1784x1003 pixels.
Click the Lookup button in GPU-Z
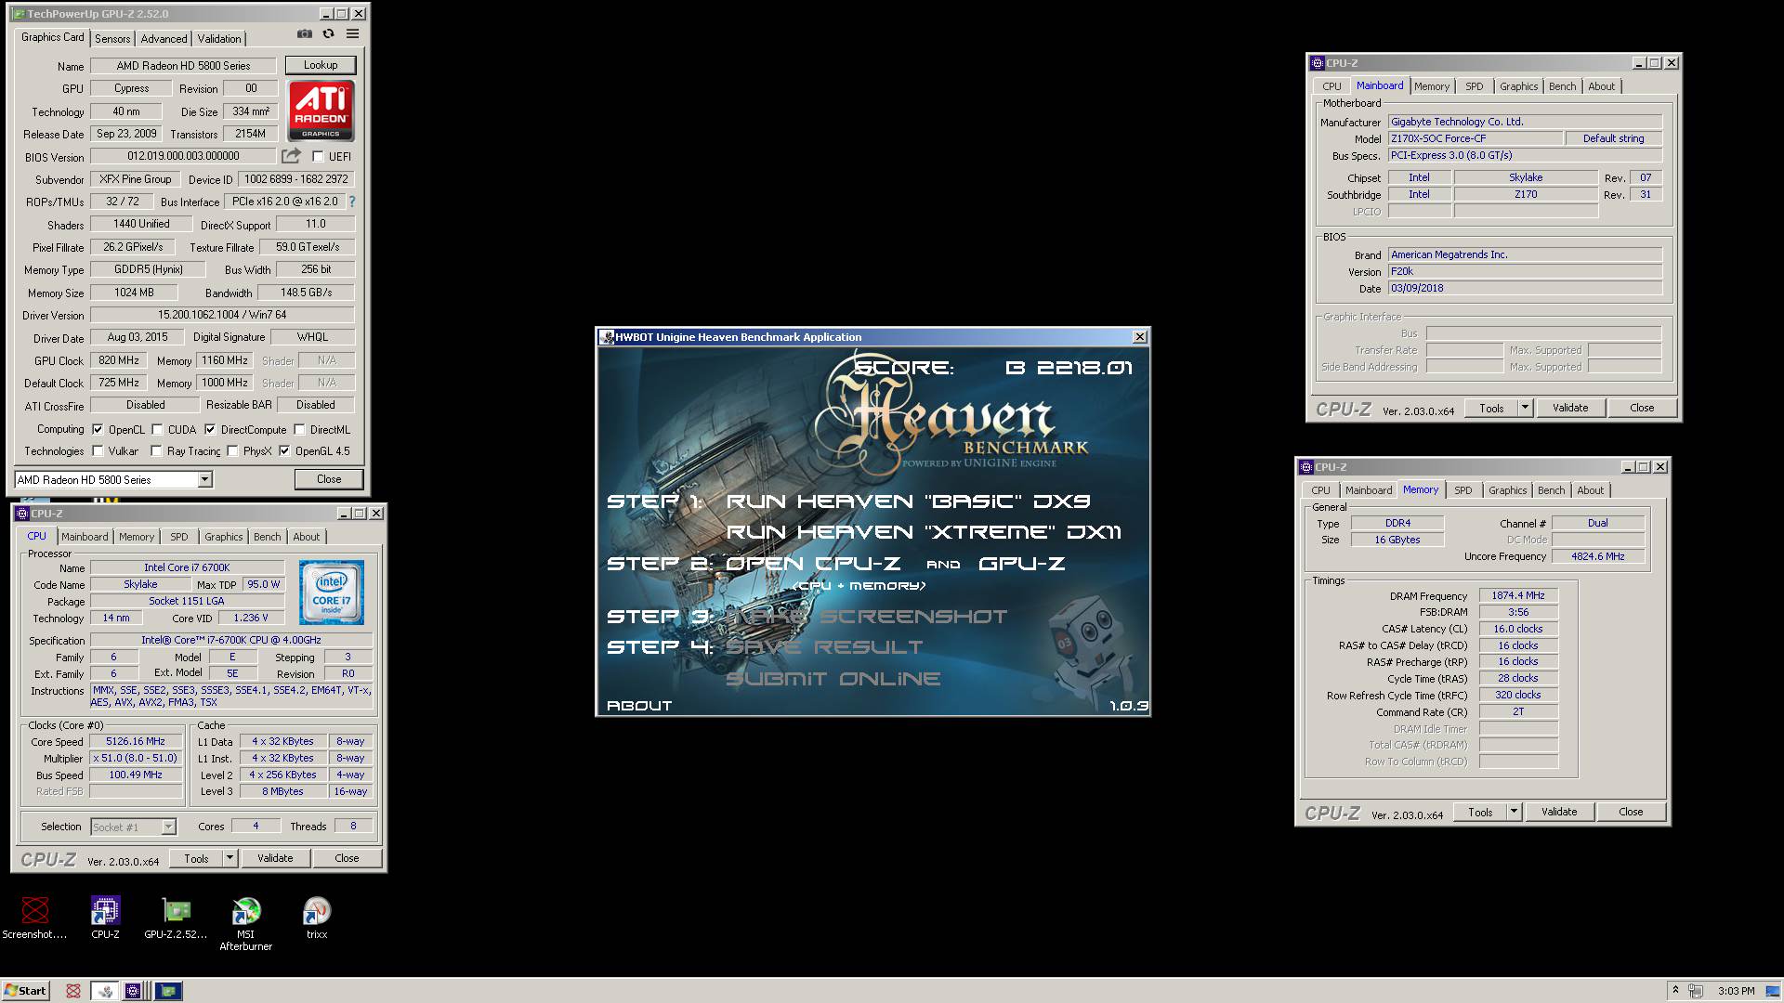point(321,65)
